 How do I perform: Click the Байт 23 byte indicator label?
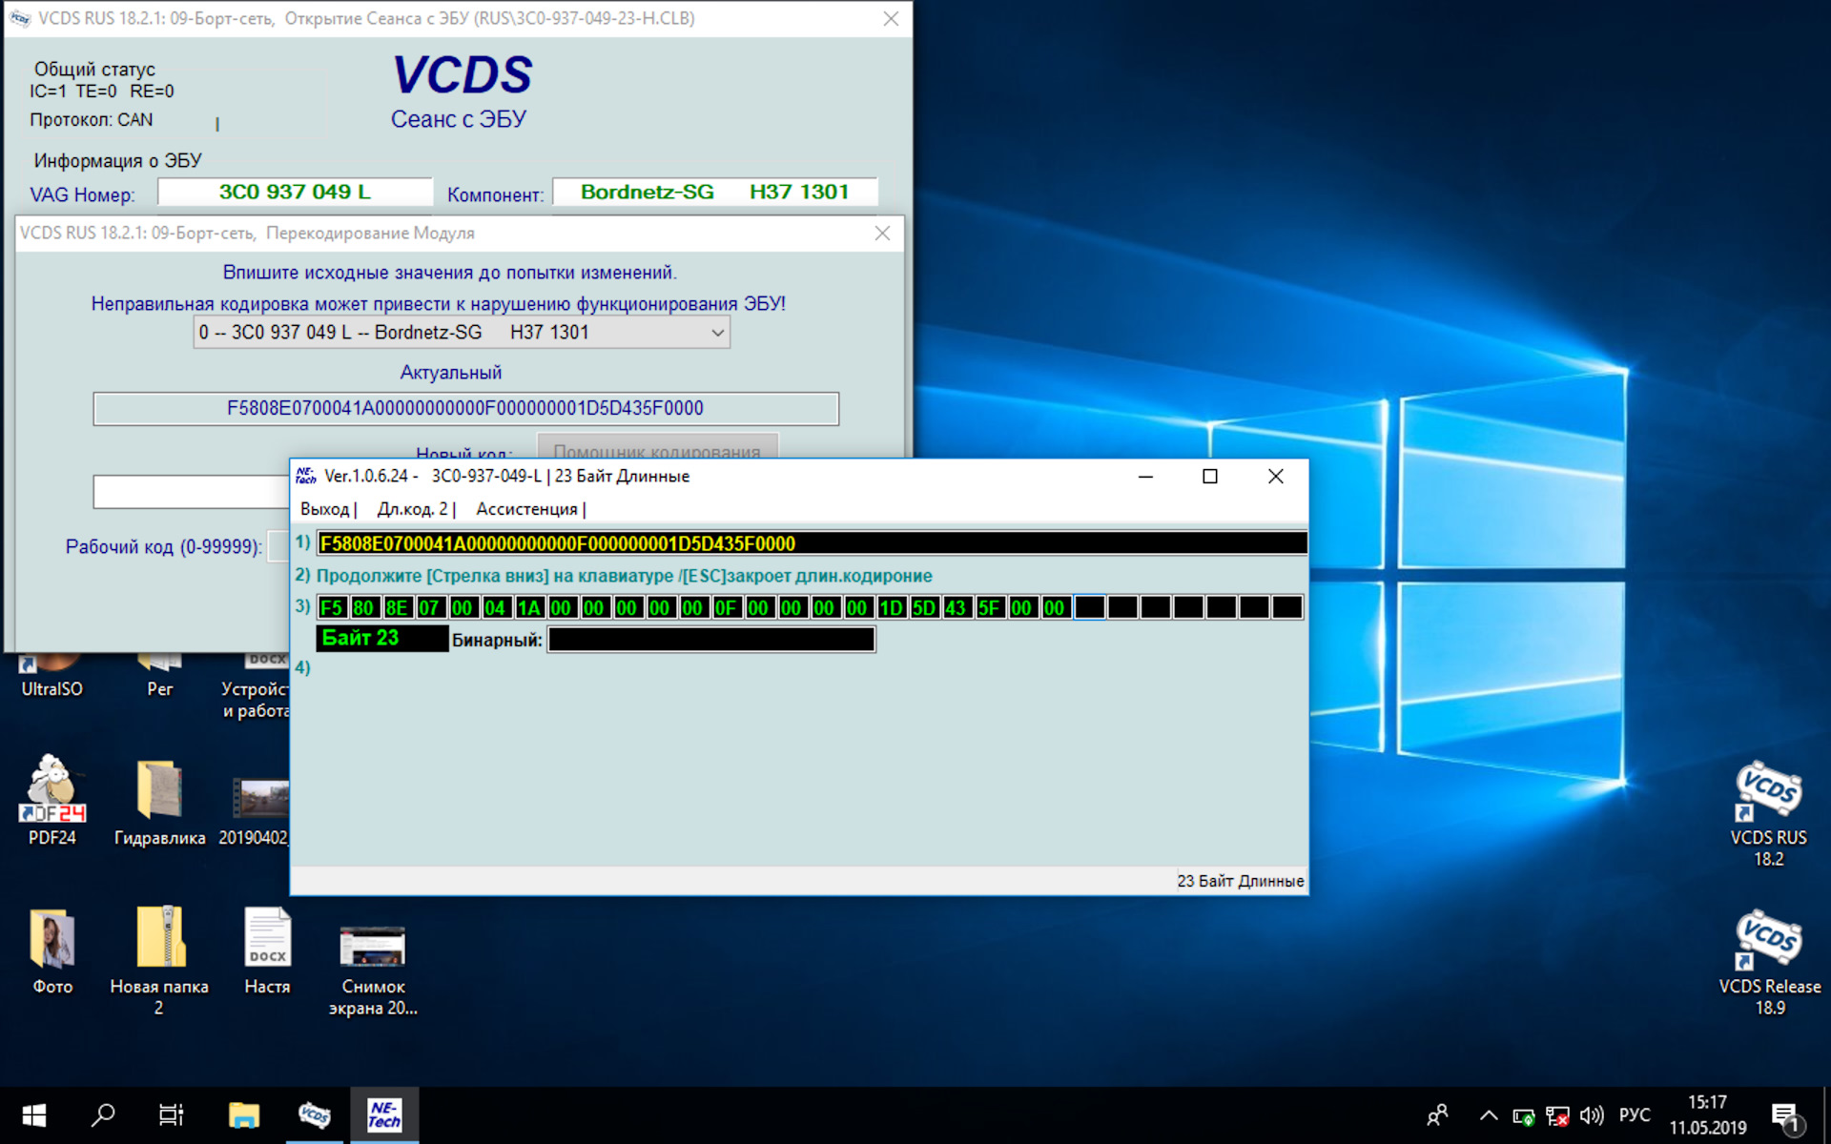pyautogui.click(x=381, y=639)
